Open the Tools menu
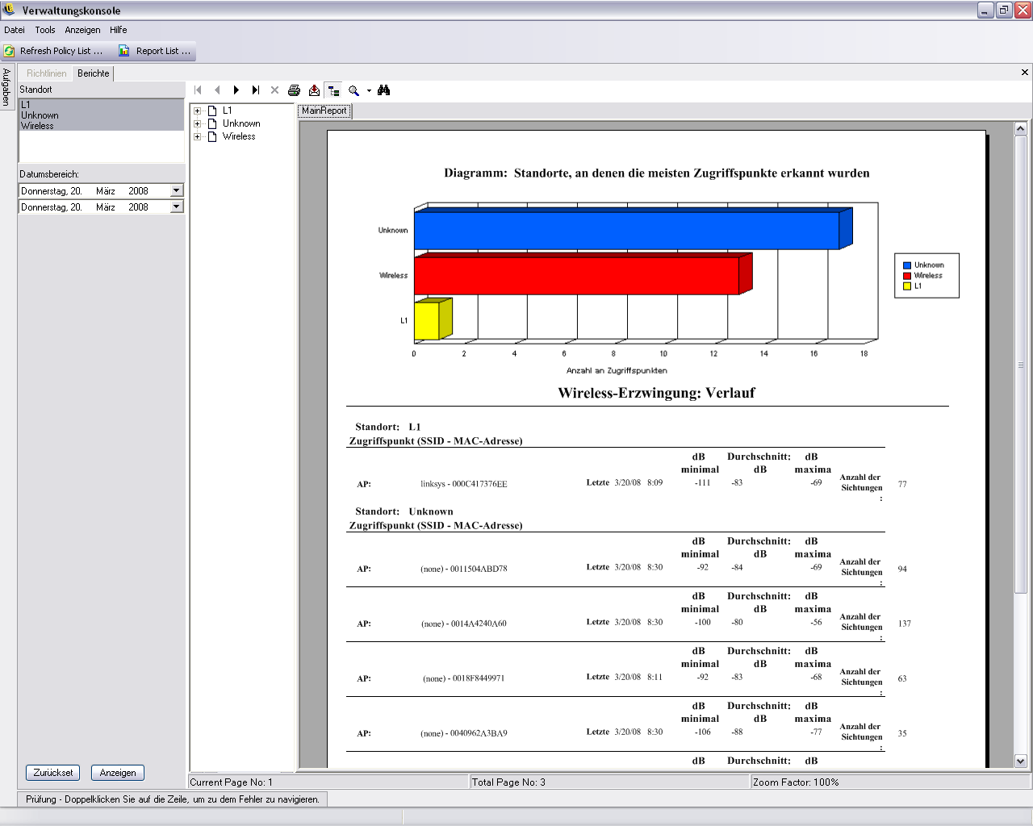 45,30
